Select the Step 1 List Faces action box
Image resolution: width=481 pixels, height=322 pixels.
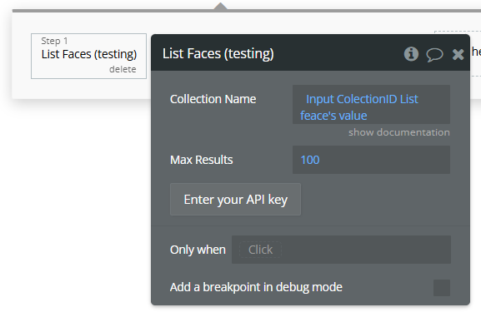[x=88, y=56]
